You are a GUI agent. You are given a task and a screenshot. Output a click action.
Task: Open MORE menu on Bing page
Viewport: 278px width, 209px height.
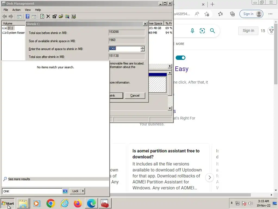pos(180,44)
